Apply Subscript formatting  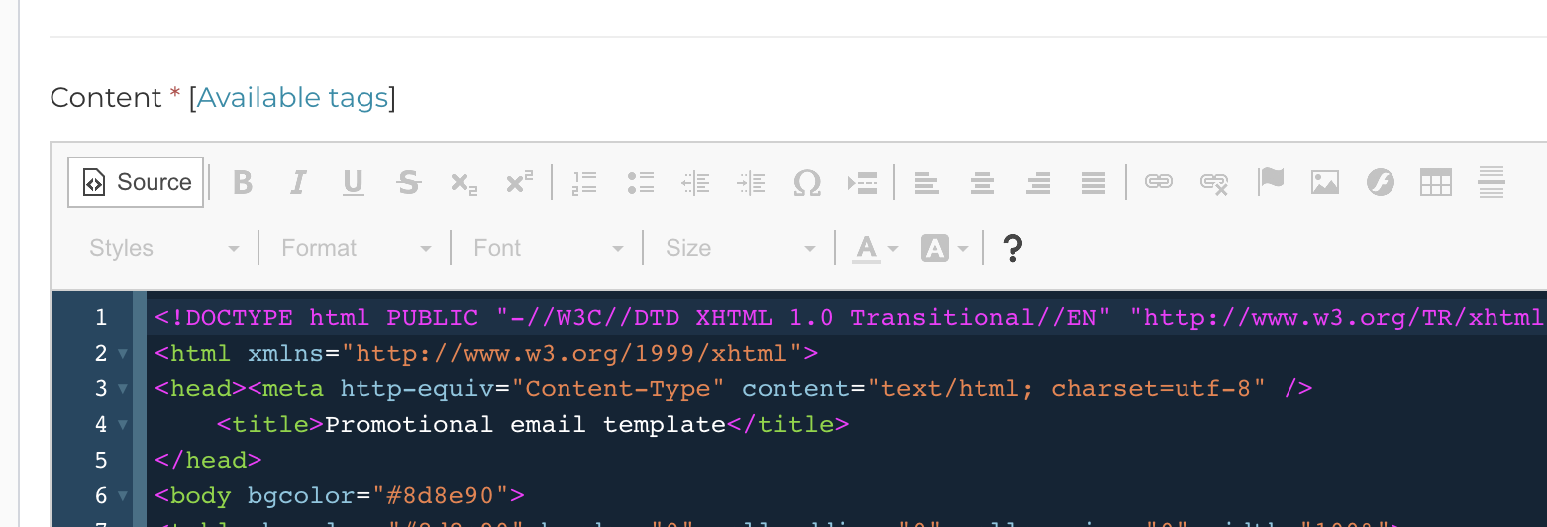point(464,182)
